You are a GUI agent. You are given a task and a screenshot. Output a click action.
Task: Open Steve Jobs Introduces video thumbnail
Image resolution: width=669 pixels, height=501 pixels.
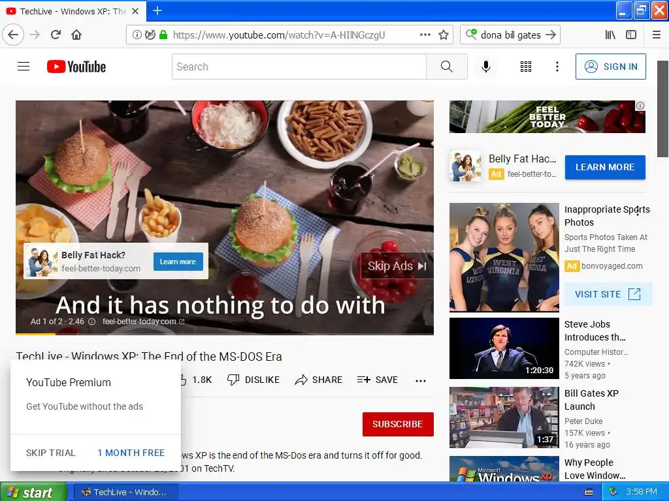pos(504,348)
